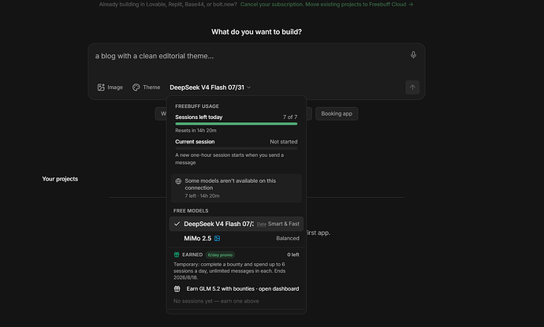Image resolution: width=544 pixels, height=327 pixels.
Task: Click the Theme option in prompt bar
Action: point(147,87)
